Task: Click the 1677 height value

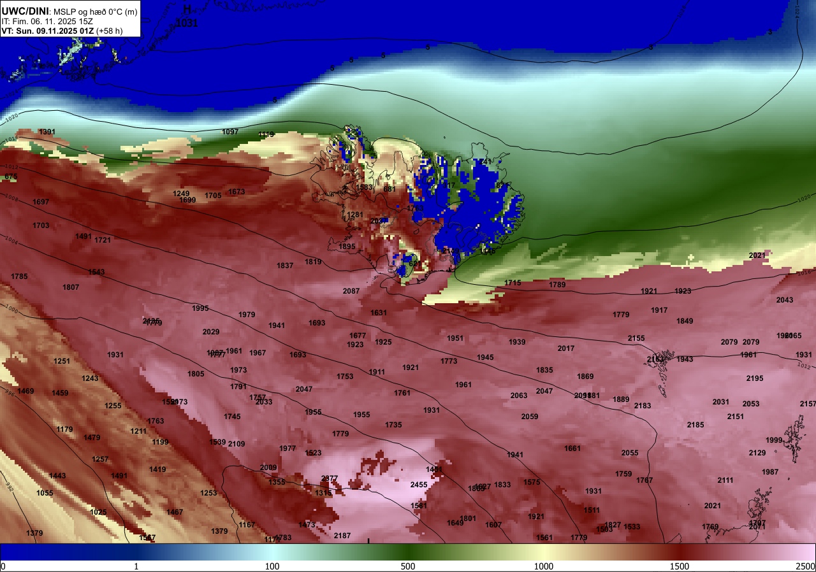Action: (x=358, y=336)
